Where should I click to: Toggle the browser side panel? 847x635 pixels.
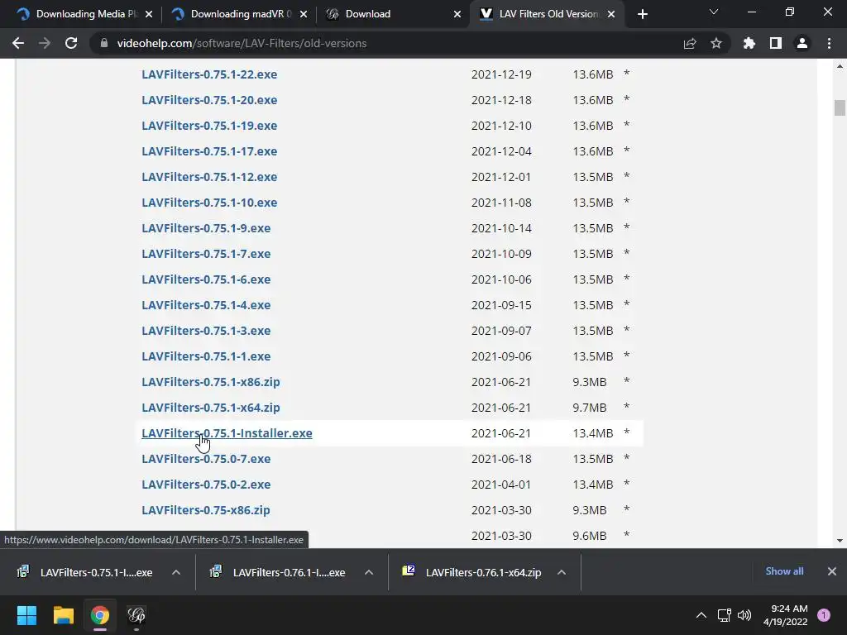click(x=776, y=43)
